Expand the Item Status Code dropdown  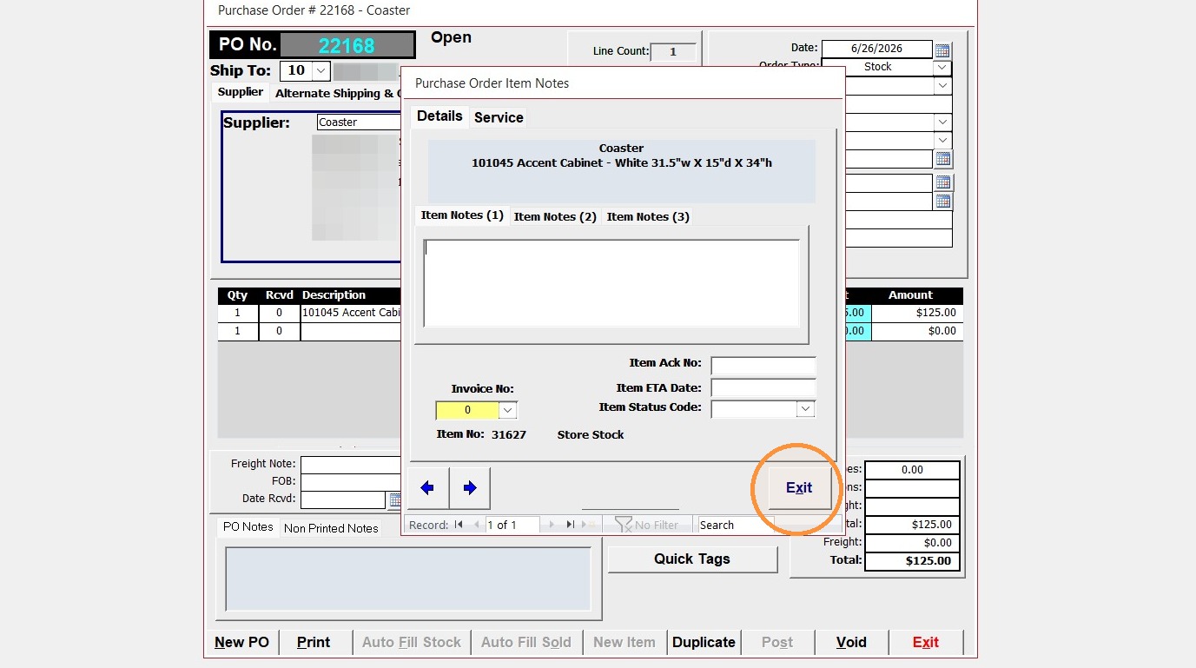pos(805,409)
